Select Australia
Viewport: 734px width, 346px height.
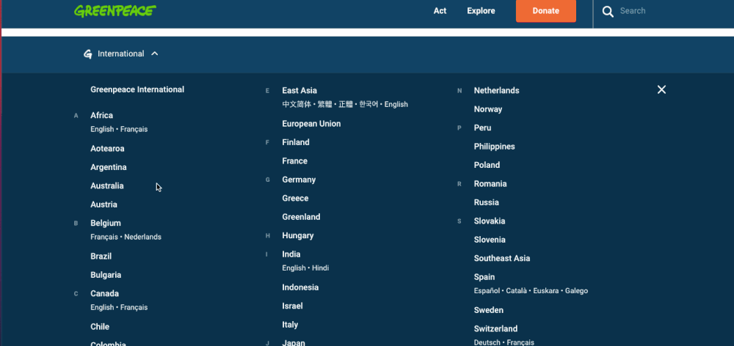click(106, 185)
